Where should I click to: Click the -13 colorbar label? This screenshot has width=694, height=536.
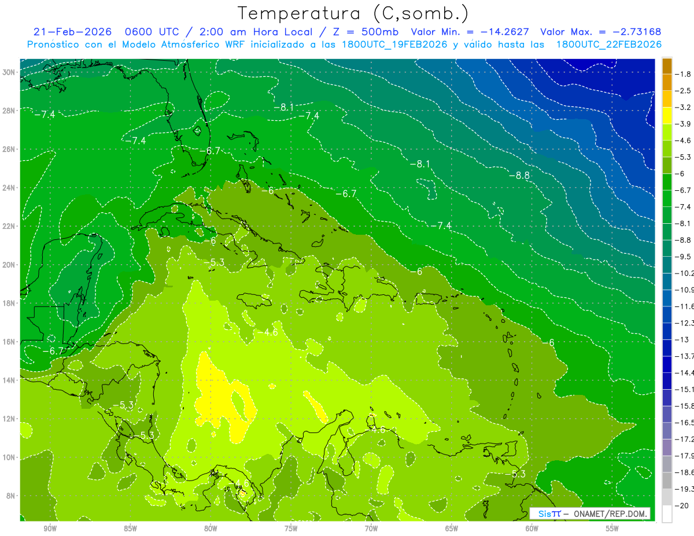(681, 339)
